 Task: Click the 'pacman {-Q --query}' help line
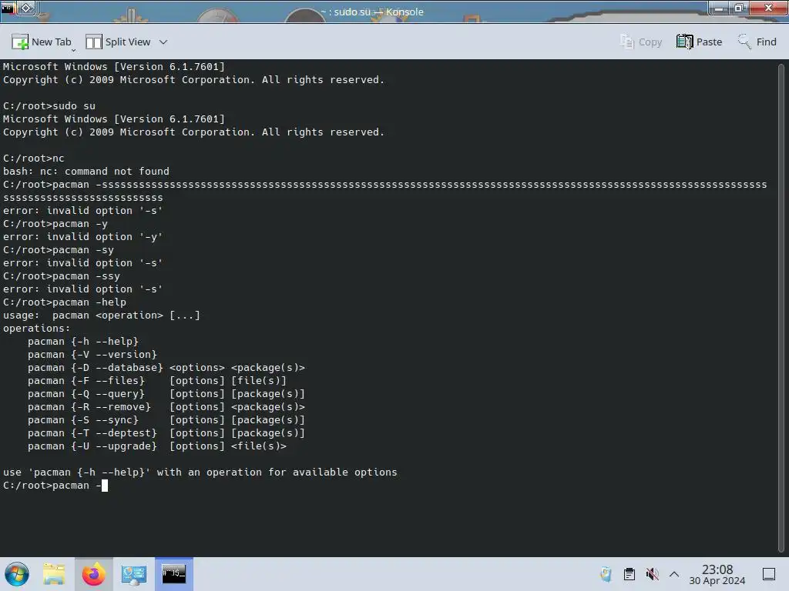tap(166, 394)
